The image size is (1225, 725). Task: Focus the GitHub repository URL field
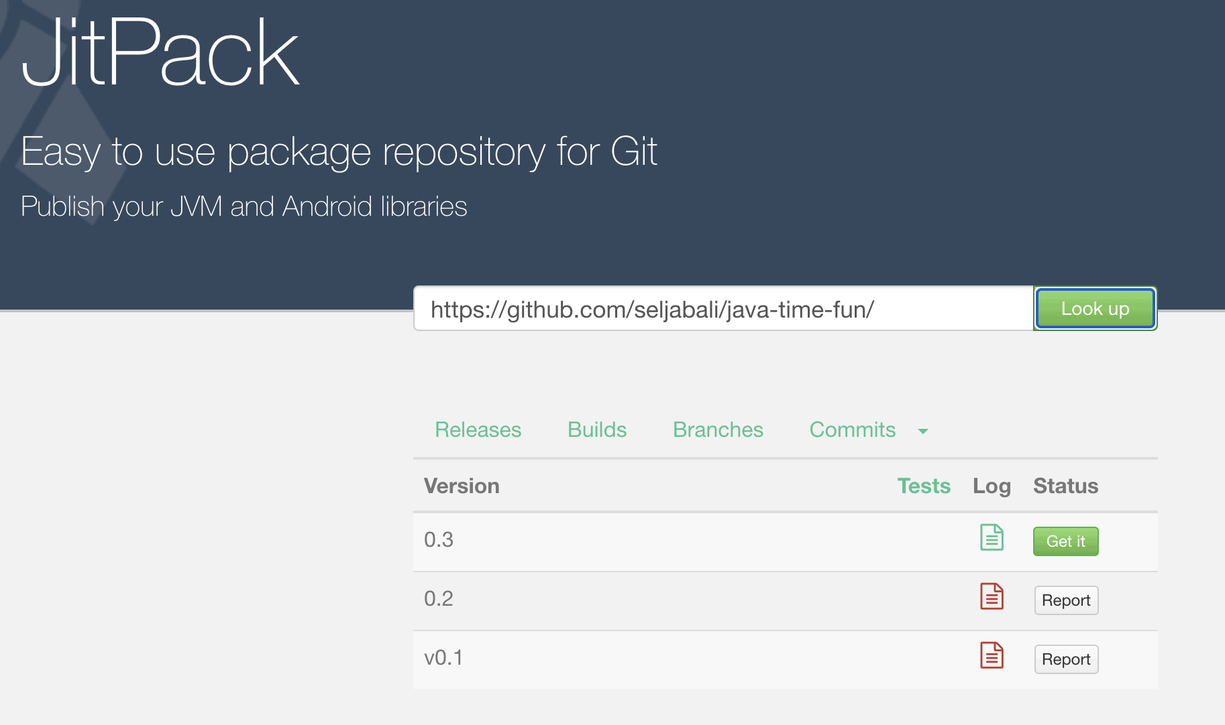[723, 308]
